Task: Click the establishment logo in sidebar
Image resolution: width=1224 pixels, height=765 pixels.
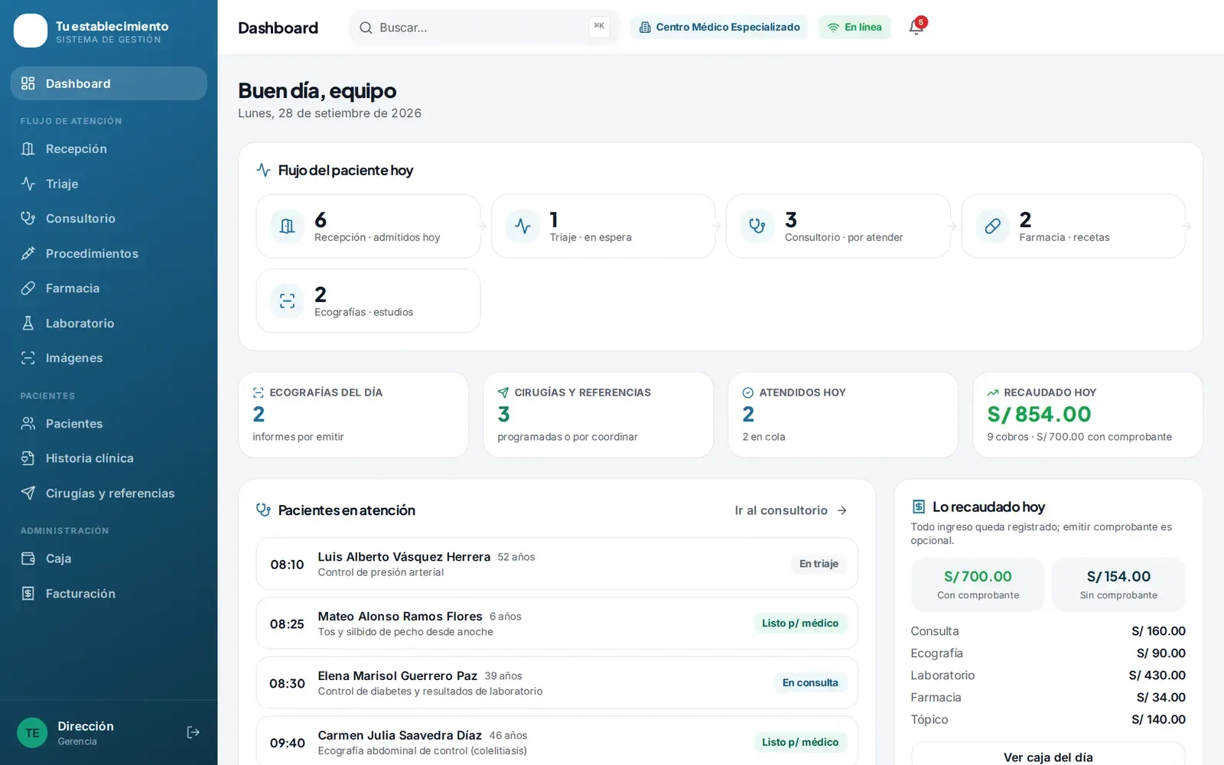Action: point(31,31)
